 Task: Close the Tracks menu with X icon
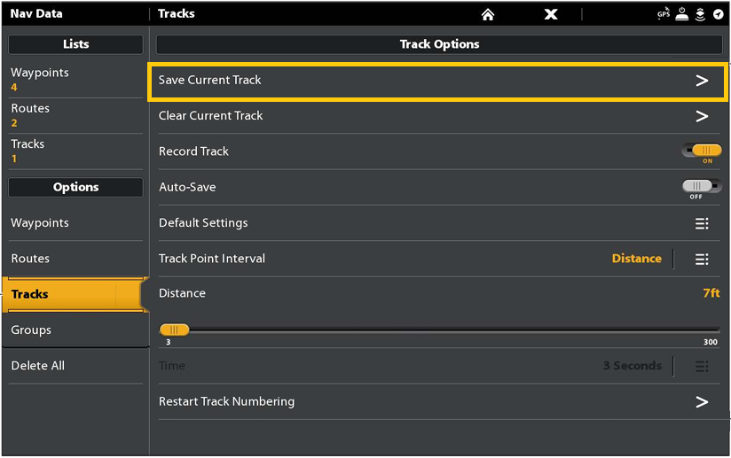(x=551, y=14)
